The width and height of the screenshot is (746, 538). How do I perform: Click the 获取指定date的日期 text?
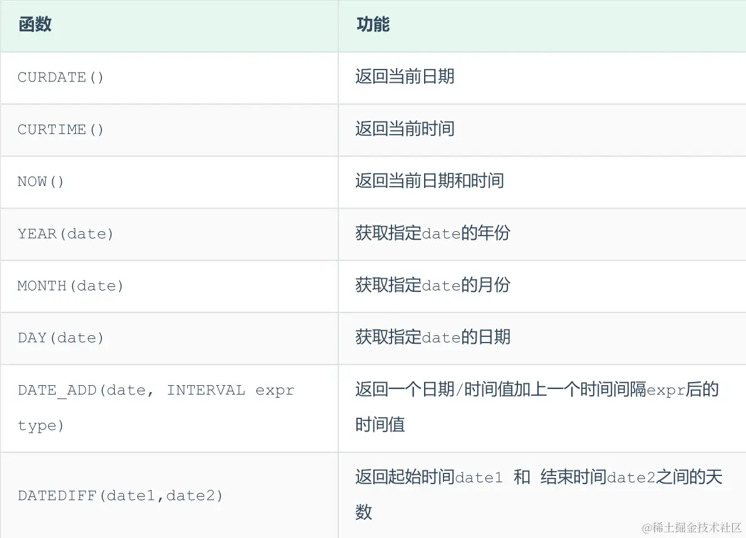point(433,337)
